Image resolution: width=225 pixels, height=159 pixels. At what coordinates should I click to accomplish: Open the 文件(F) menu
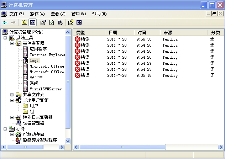[16, 14]
